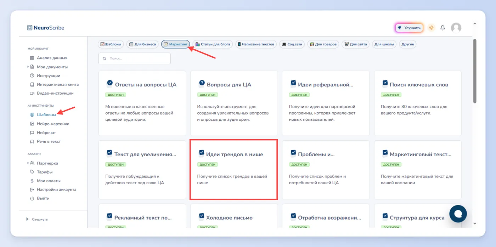Screen dimensions: 496x247
Task: Open the notifications bell icon
Action: [443, 28]
